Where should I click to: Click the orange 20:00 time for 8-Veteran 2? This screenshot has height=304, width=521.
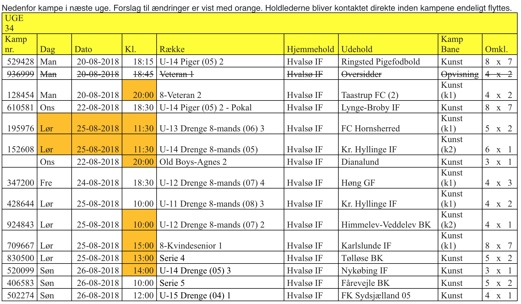click(x=139, y=90)
